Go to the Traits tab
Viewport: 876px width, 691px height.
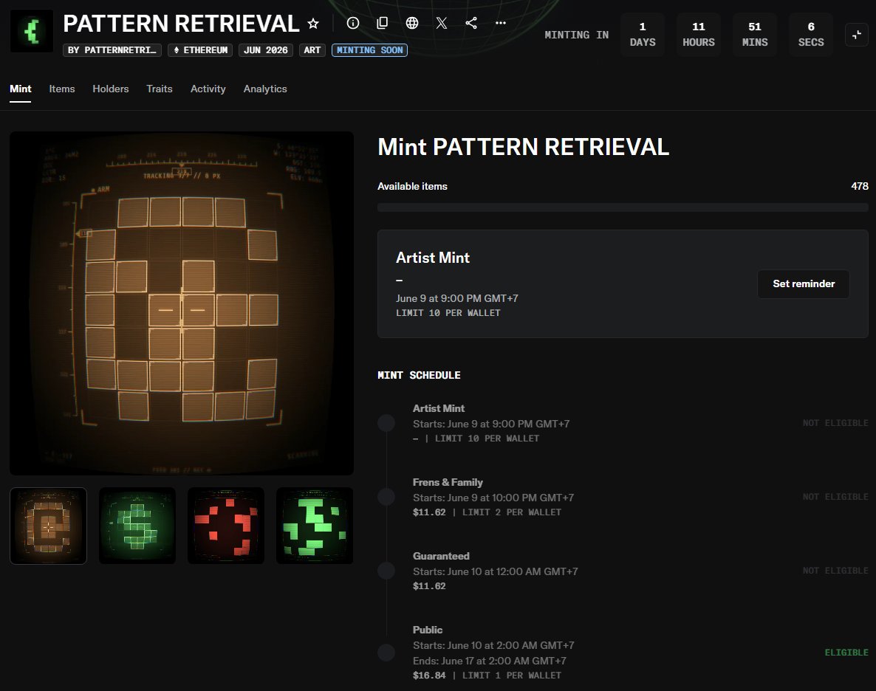point(160,89)
